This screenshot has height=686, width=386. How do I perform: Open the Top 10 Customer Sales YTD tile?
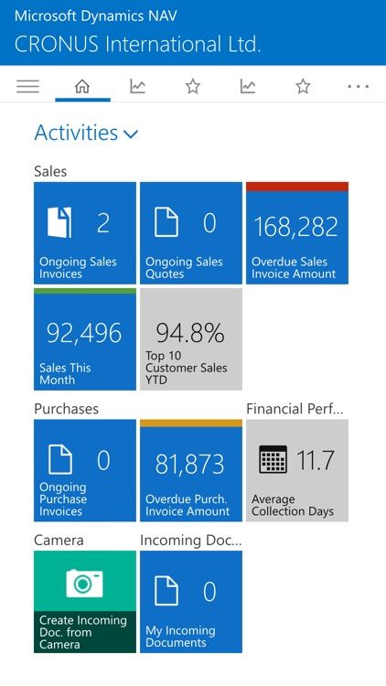(x=191, y=339)
